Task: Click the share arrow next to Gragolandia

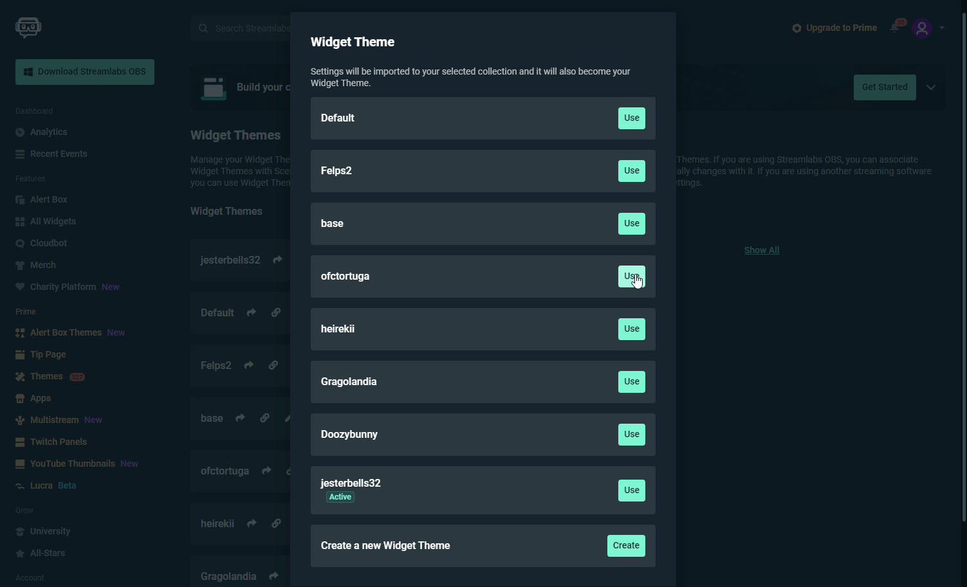Action: point(273,576)
